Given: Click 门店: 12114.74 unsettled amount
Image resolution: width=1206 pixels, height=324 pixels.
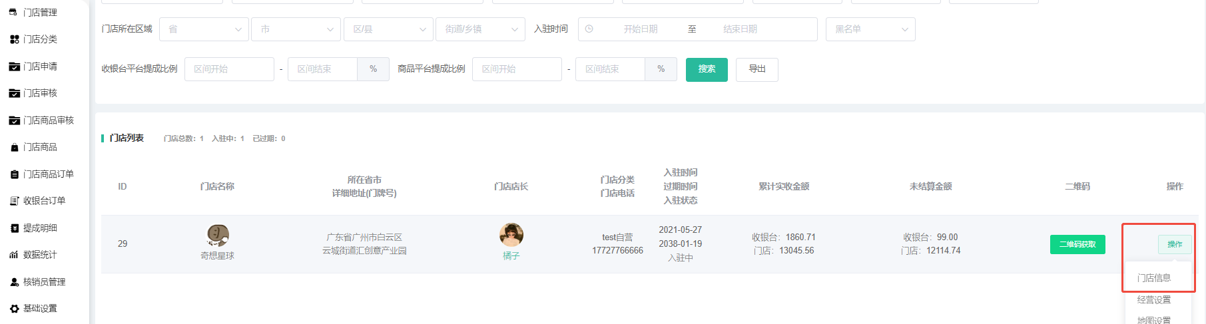Looking at the screenshot, I should [930, 251].
